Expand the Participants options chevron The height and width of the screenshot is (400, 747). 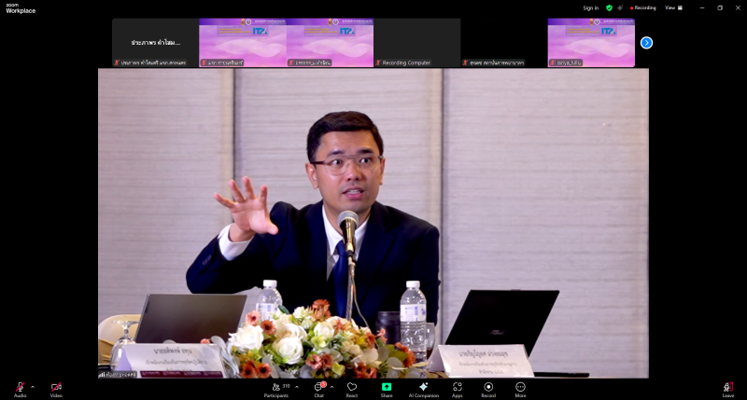(297, 386)
